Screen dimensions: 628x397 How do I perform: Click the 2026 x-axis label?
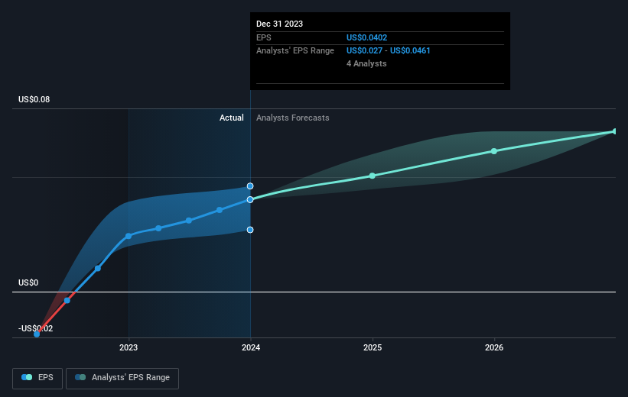(x=494, y=348)
